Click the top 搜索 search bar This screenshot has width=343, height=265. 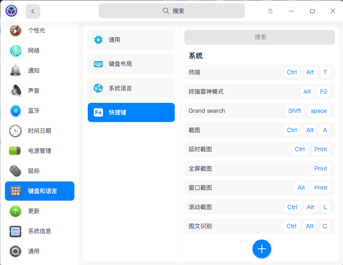click(x=172, y=11)
